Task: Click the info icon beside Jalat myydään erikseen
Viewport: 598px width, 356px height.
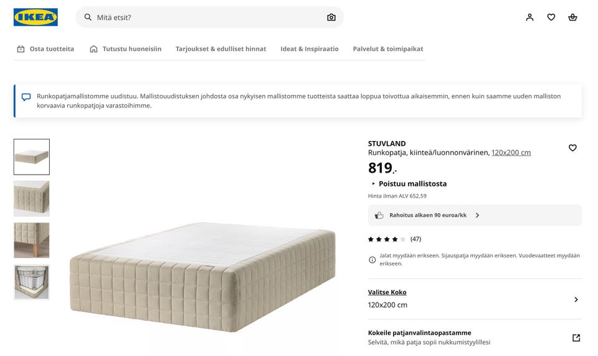Action: [x=373, y=260]
